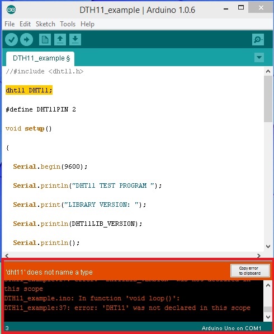Click the highlighted line 'dht11 DHT11;'
The width and height of the screenshot is (274, 334).
click(x=29, y=90)
